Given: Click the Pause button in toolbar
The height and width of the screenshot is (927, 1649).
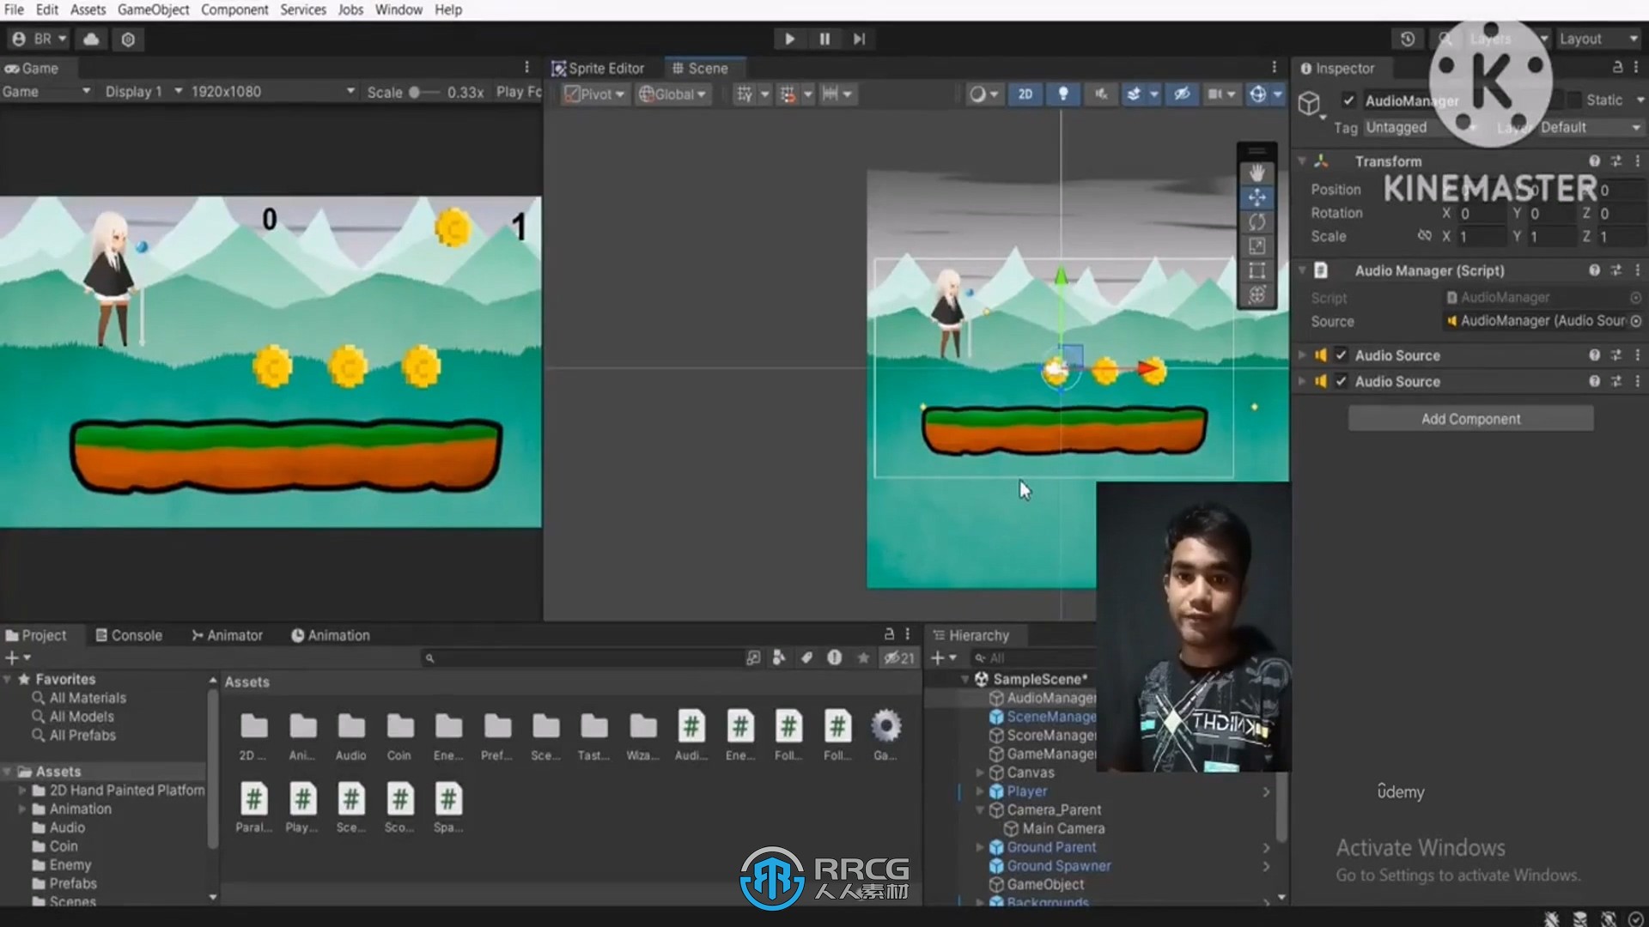Looking at the screenshot, I should click(x=824, y=39).
